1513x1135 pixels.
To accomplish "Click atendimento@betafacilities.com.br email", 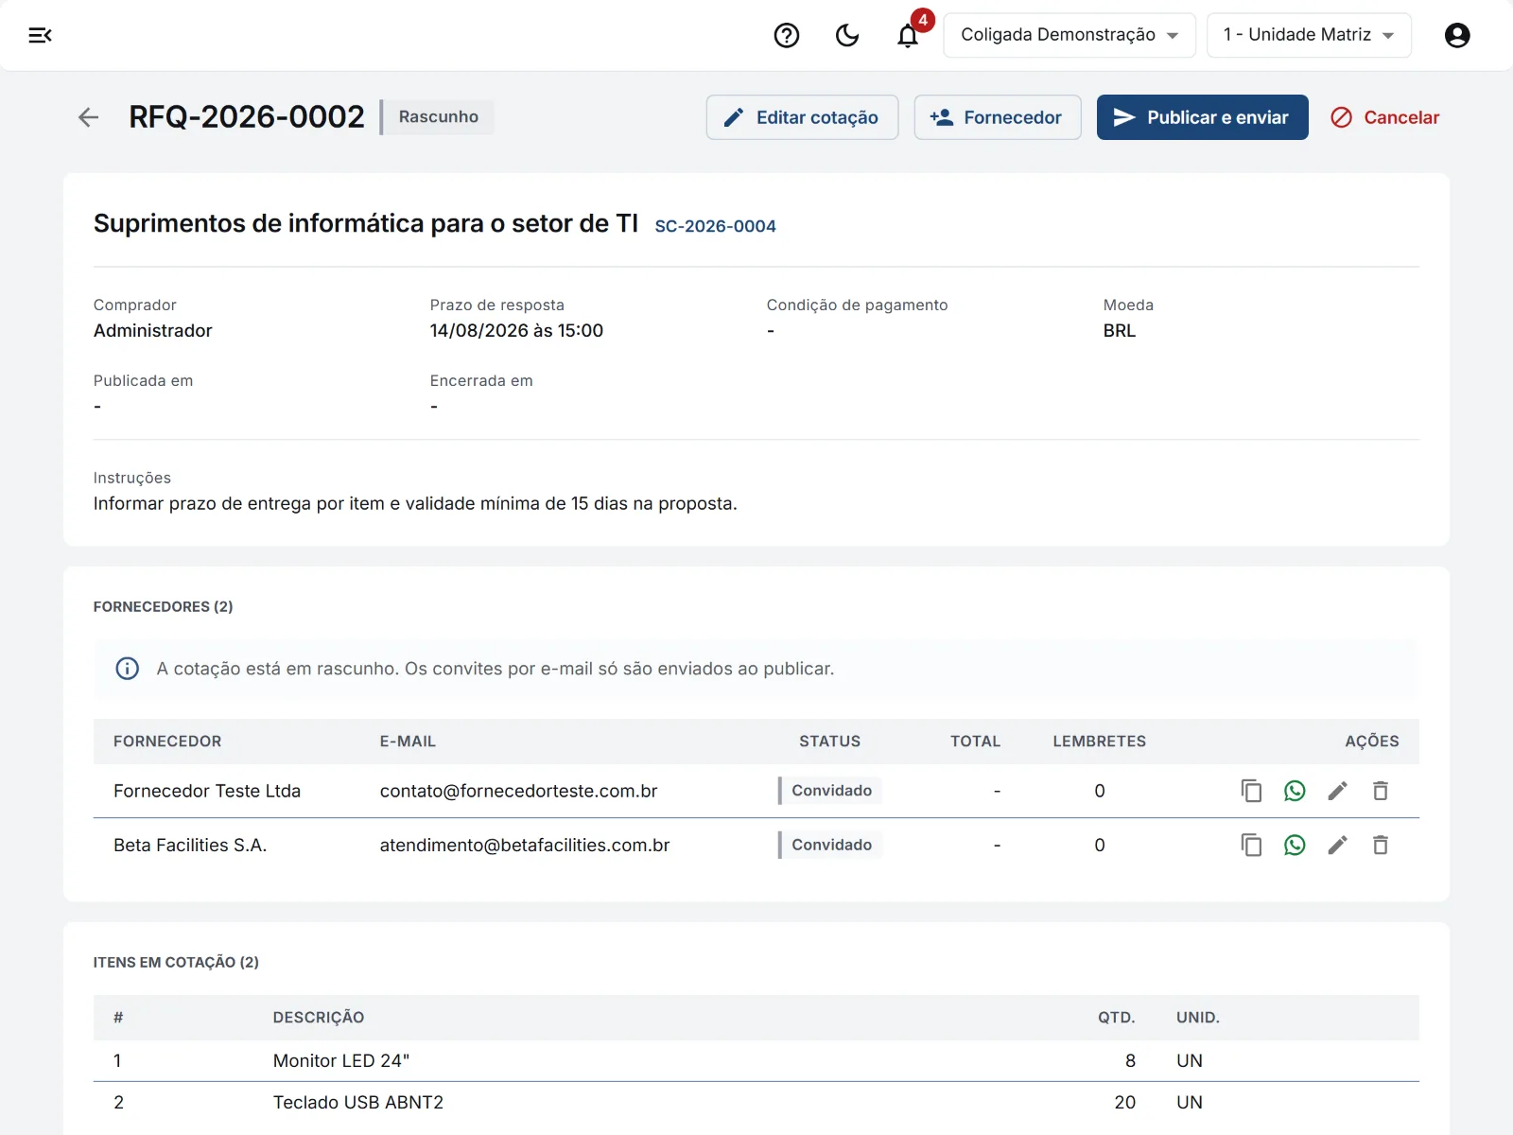I will point(525,845).
